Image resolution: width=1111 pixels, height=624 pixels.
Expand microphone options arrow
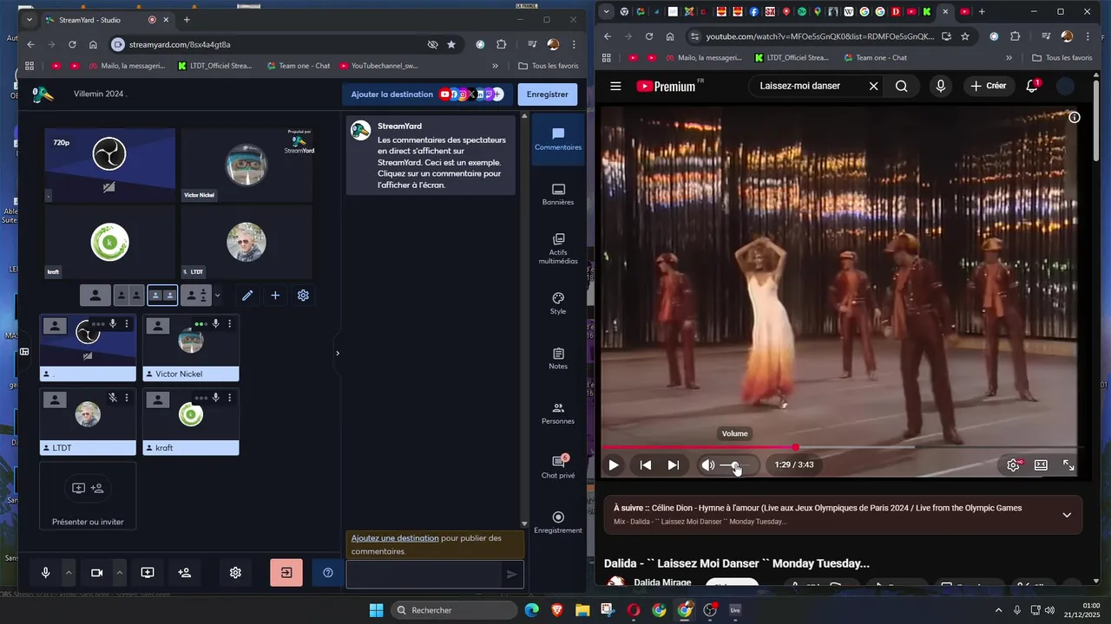pyautogui.click(x=69, y=573)
